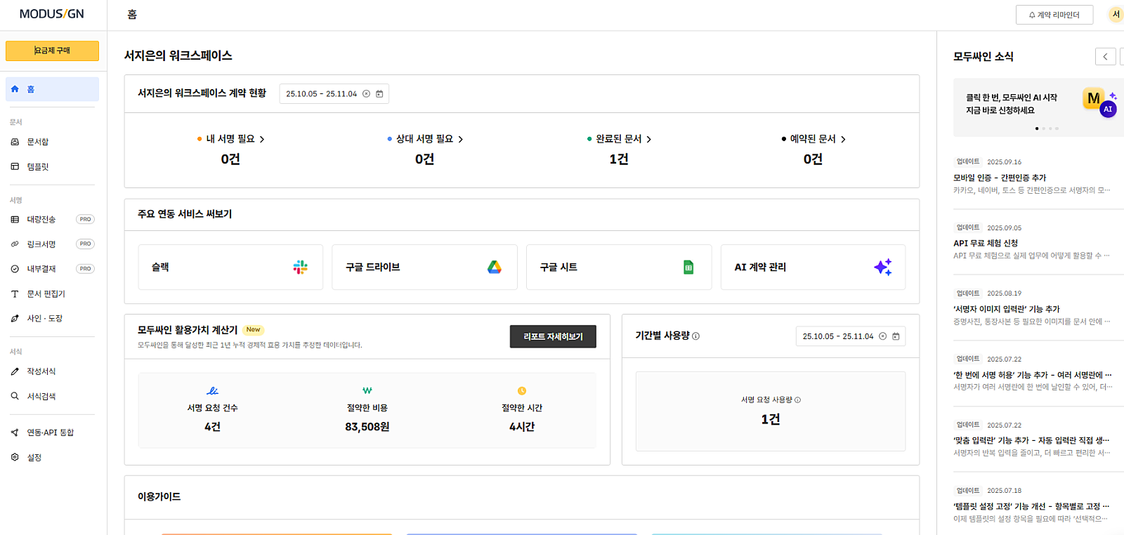
Task: Select the 작성서식 pencil icon
Action: 15,371
